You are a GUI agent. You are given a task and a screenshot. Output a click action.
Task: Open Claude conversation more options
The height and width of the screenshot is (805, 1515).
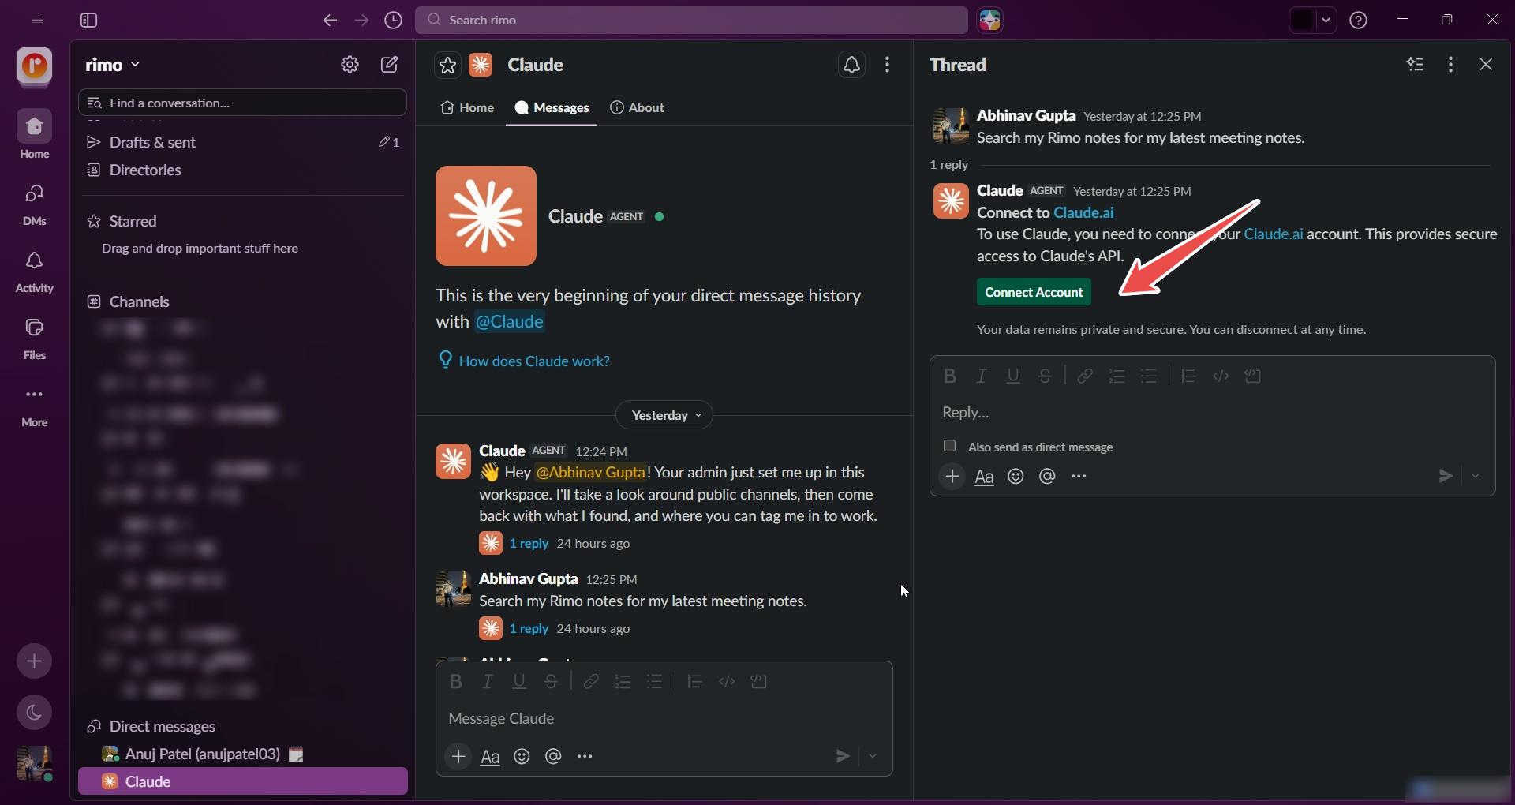click(x=888, y=65)
